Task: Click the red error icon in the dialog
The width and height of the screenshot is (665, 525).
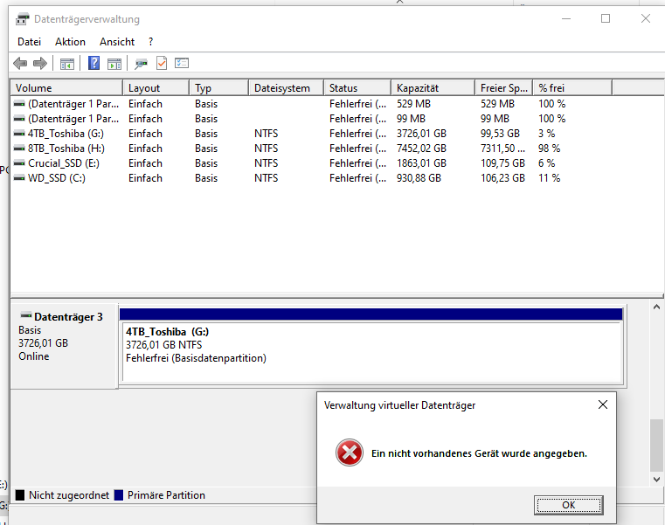Action: coord(349,452)
